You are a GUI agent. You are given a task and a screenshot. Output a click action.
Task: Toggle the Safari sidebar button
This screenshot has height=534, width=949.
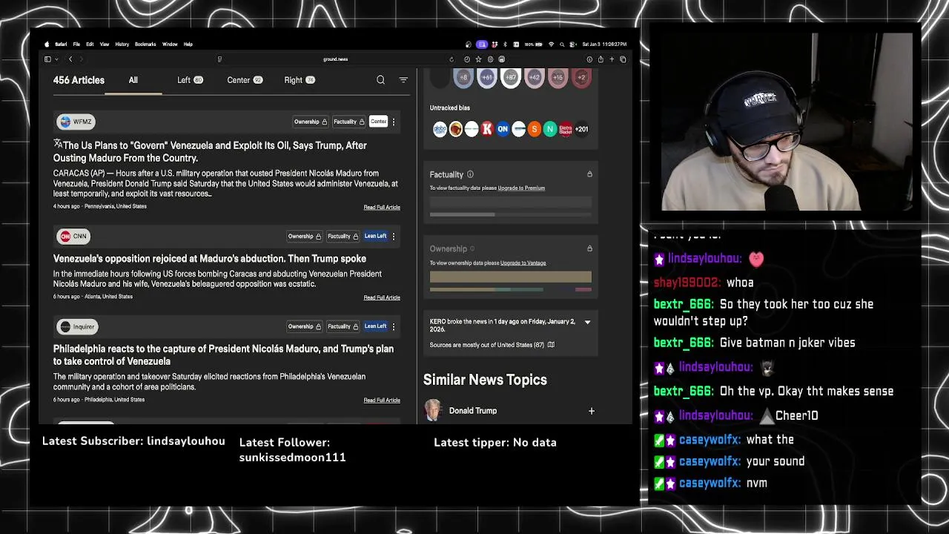(47, 59)
